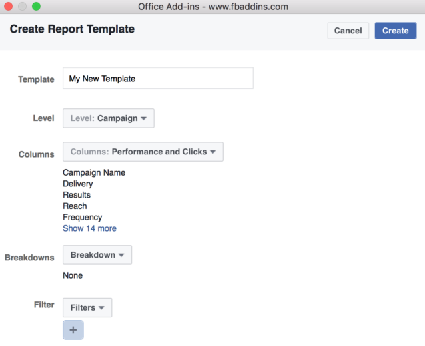Open the Filters dropdown
Viewport: 425px width, 346px height.
pos(87,307)
